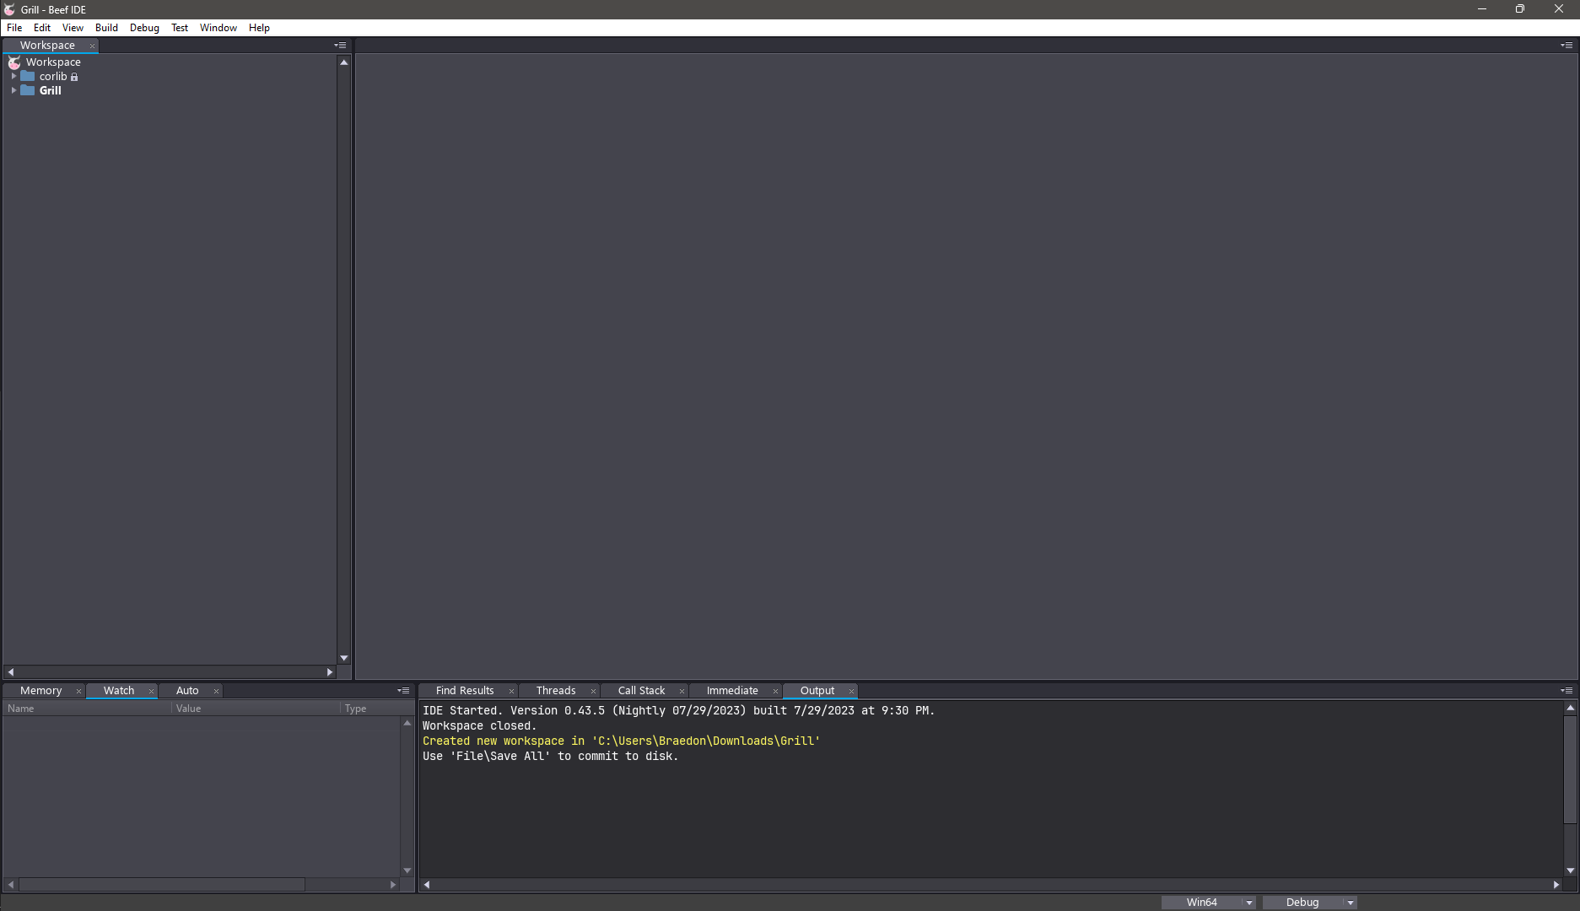The height and width of the screenshot is (911, 1580).
Task: Switch to the Watch tab
Action: coord(119,691)
